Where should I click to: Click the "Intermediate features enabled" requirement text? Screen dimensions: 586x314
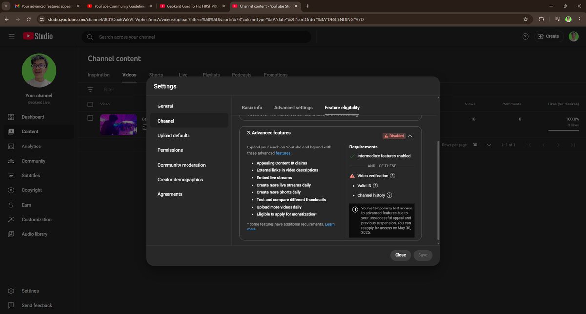tap(384, 156)
